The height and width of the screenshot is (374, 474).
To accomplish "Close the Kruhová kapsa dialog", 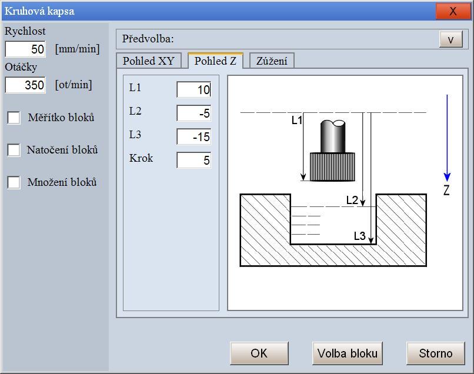I will point(453,11).
